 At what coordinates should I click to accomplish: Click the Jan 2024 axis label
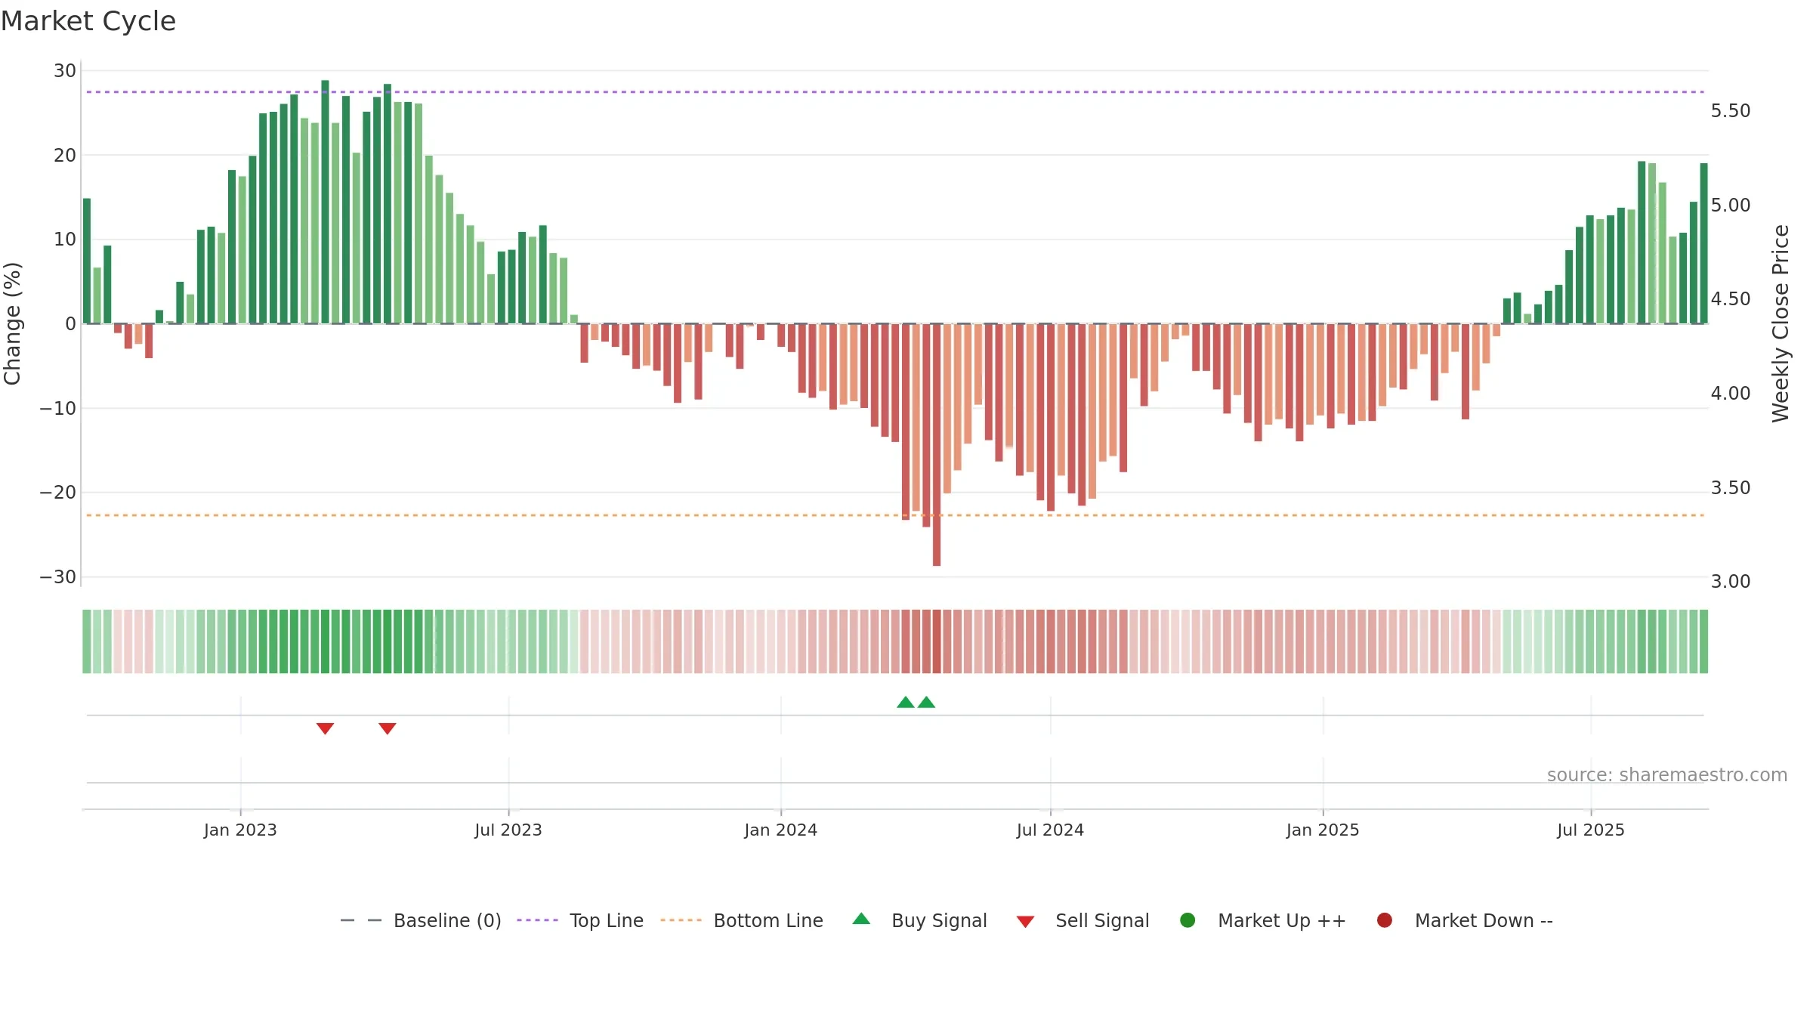pyautogui.click(x=781, y=830)
